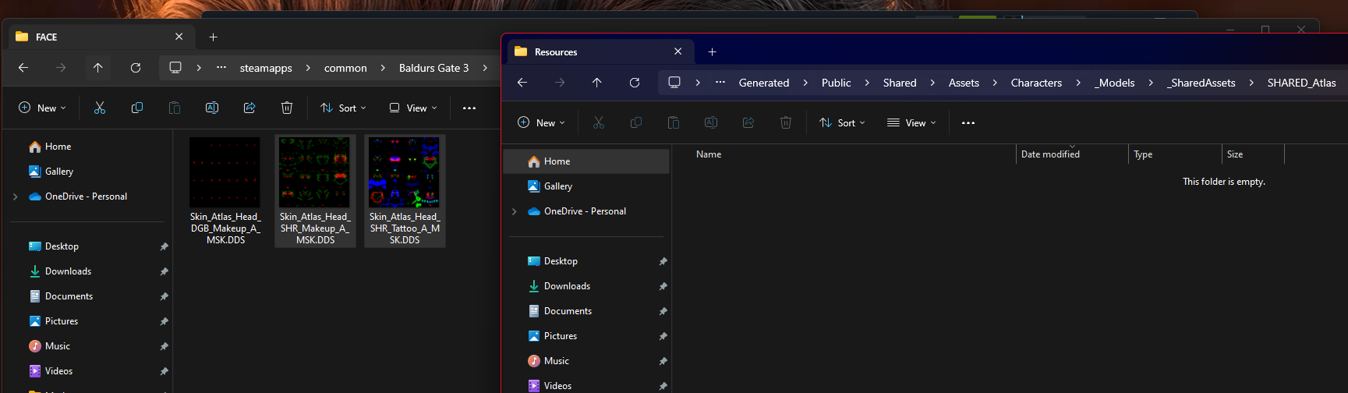Click the Rename icon in FACE window toolbar
The height and width of the screenshot is (393, 1348).
pos(212,108)
